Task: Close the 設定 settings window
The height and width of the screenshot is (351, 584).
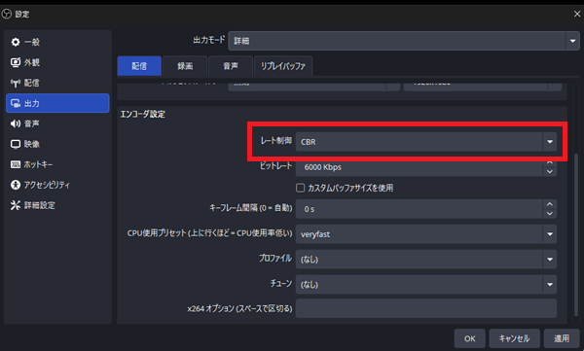Action: pos(577,14)
